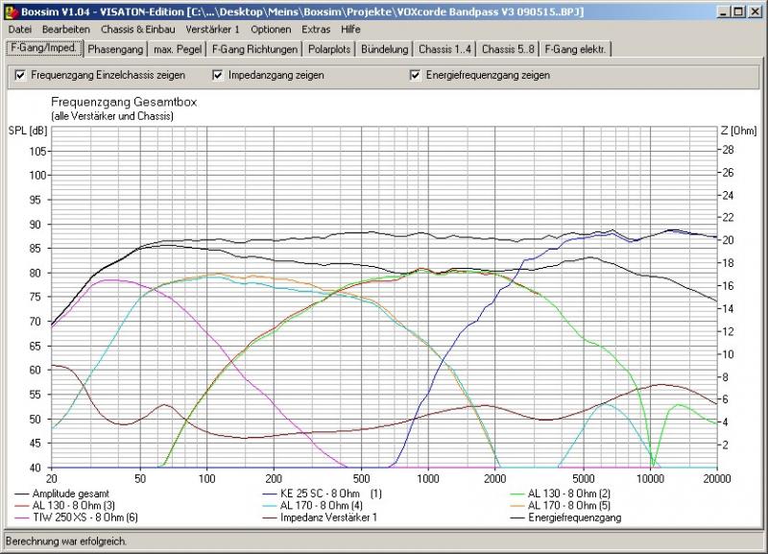Open the Bearbeiten menu
The height and width of the screenshot is (554, 768).
point(65,30)
